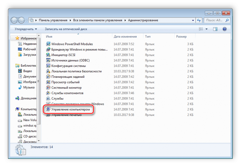Expand the arrow after Все элементы панели управления
Viewport: 241px width, 167px height.
(x=125, y=20)
